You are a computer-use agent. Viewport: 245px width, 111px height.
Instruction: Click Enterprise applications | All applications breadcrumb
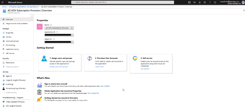[24, 7]
